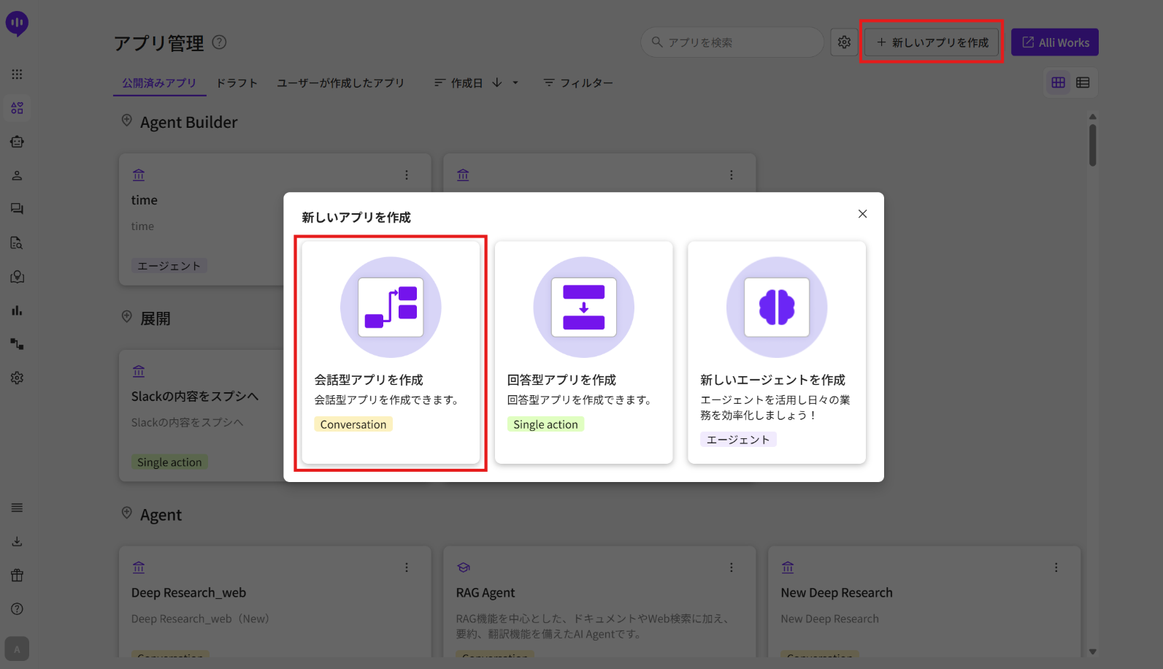Expand the 作成日 sort dropdown arrow

(x=515, y=83)
